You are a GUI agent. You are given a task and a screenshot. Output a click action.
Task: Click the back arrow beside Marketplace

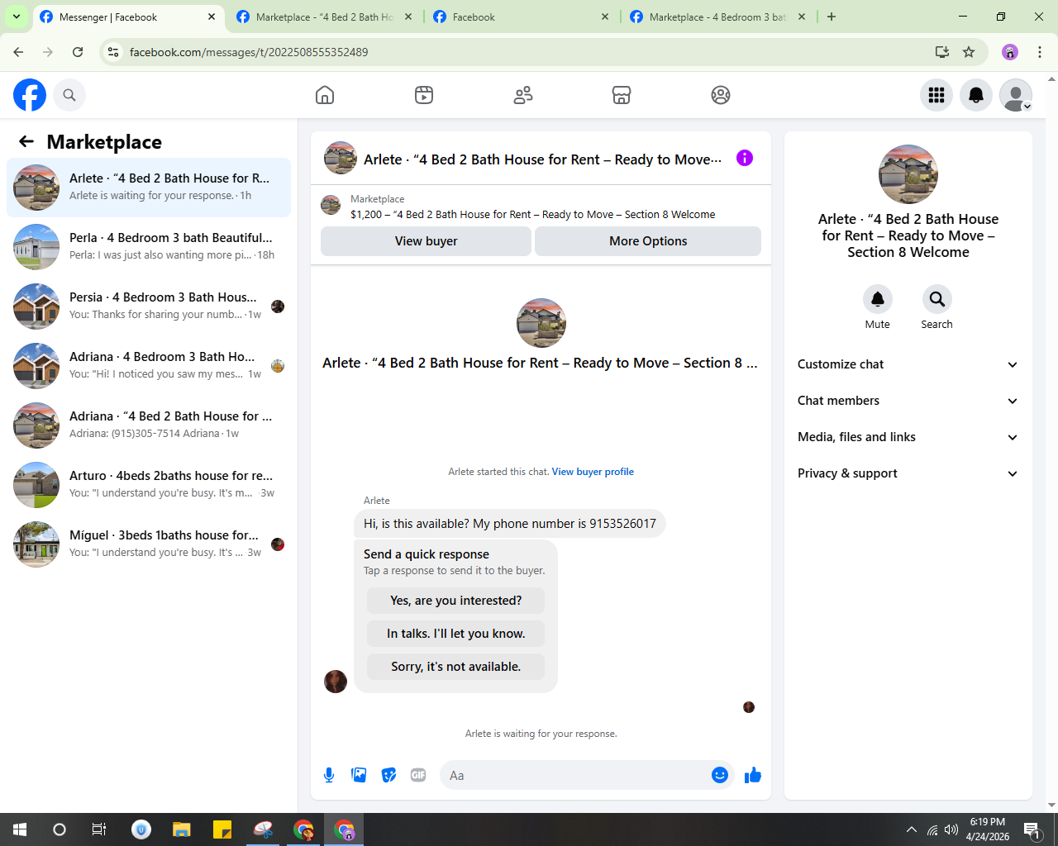pyautogui.click(x=26, y=141)
